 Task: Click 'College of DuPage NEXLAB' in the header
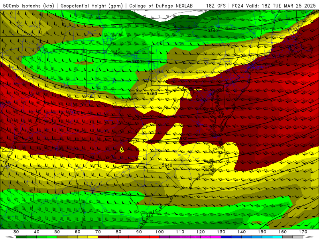pyautogui.click(x=161, y=6)
